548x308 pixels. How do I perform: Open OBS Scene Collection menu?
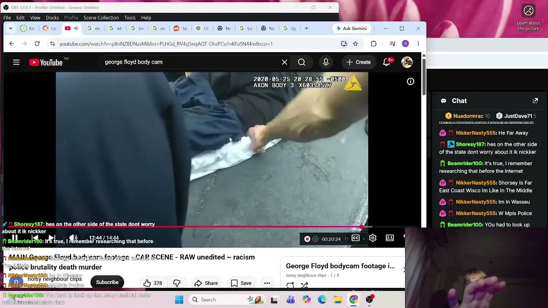(101, 18)
